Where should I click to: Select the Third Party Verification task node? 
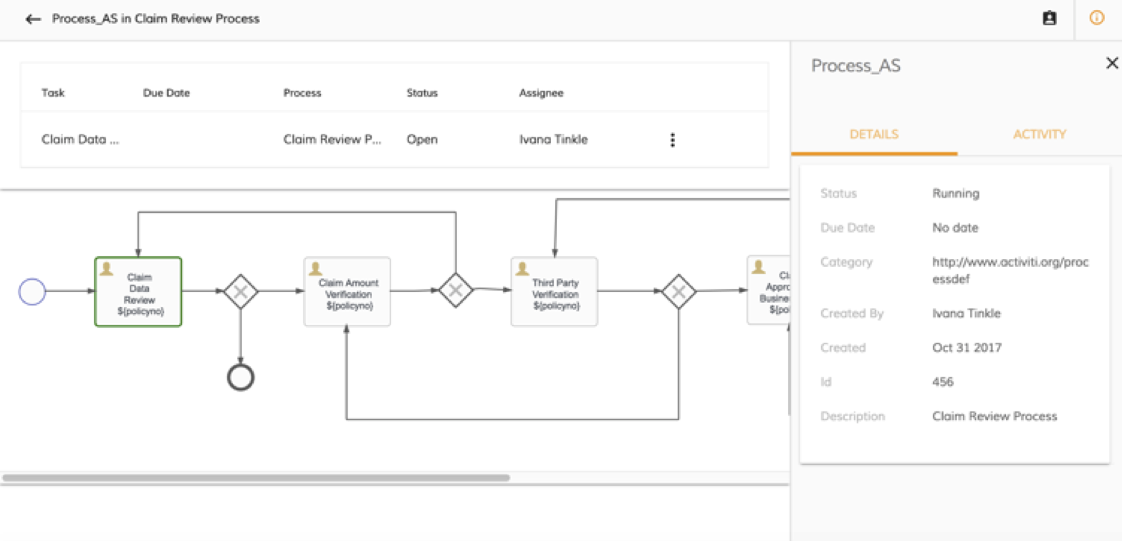tap(554, 291)
